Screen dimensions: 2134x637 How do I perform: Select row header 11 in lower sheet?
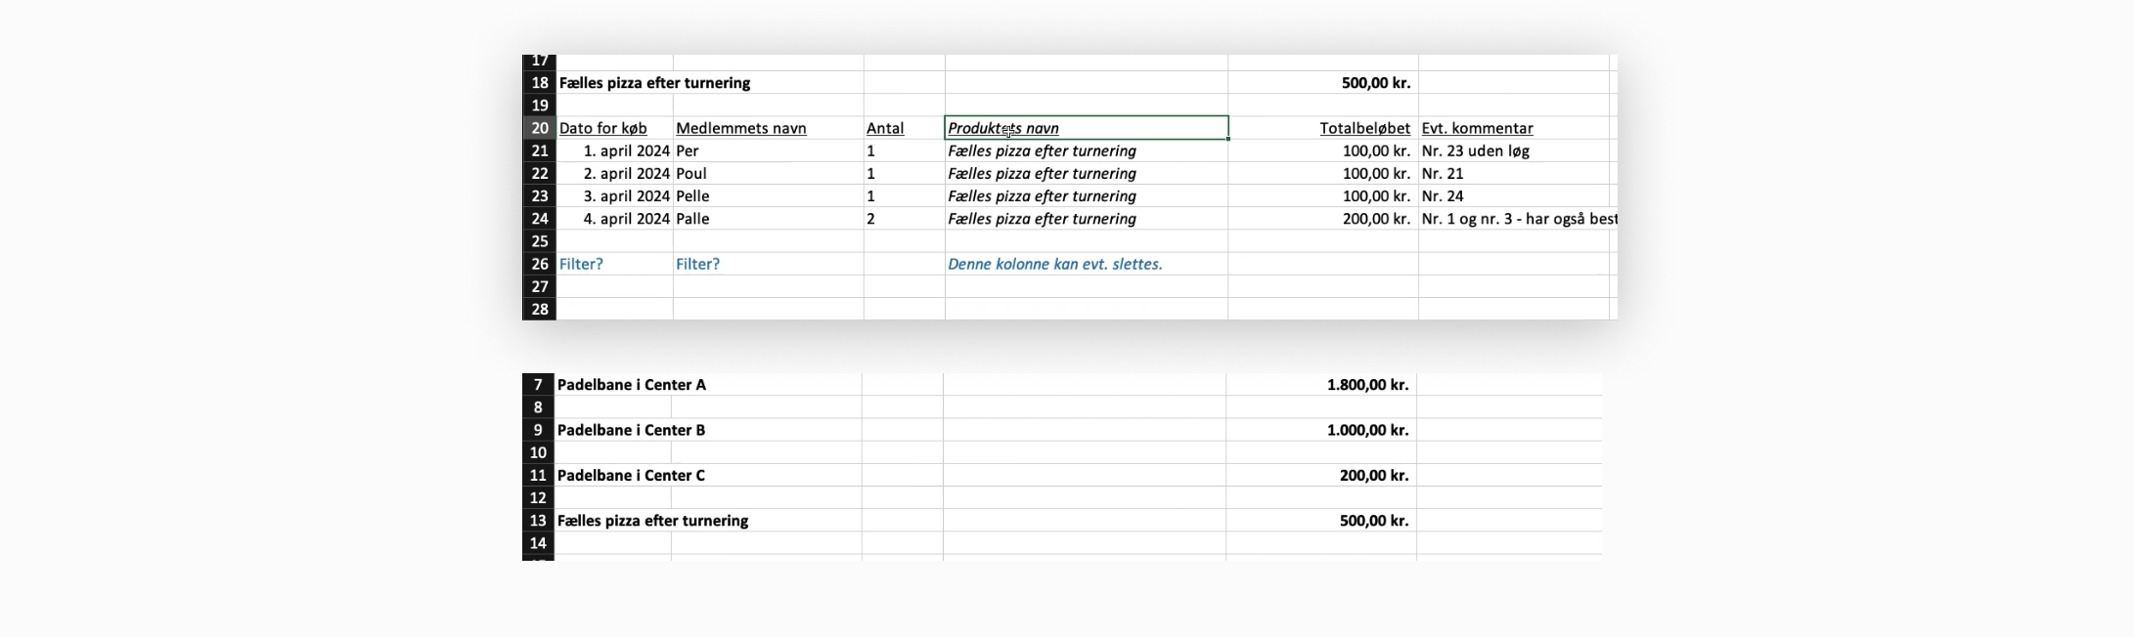tap(538, 476)
